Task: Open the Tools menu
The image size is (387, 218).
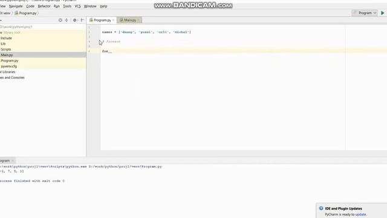Action: pos(67,6)
